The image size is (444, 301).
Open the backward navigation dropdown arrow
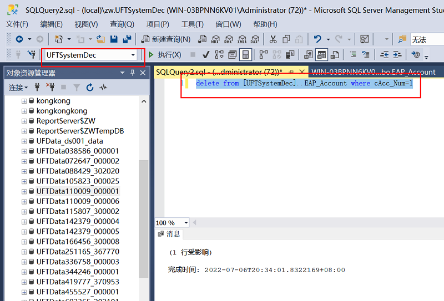coord(29,39)
